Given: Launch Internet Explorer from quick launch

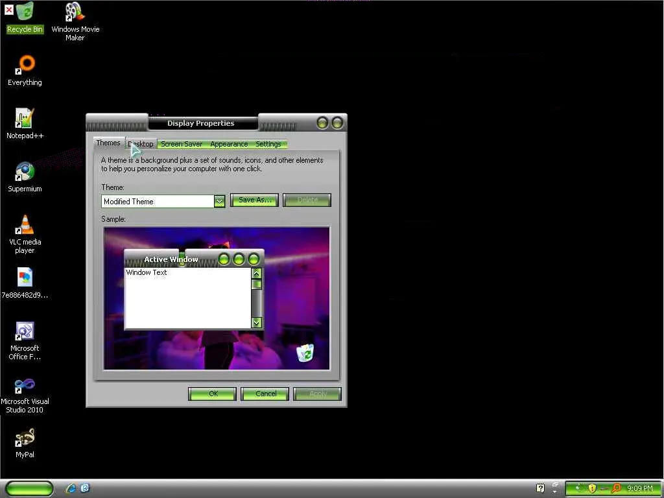Looking at the screenshot, I should 71,488.
